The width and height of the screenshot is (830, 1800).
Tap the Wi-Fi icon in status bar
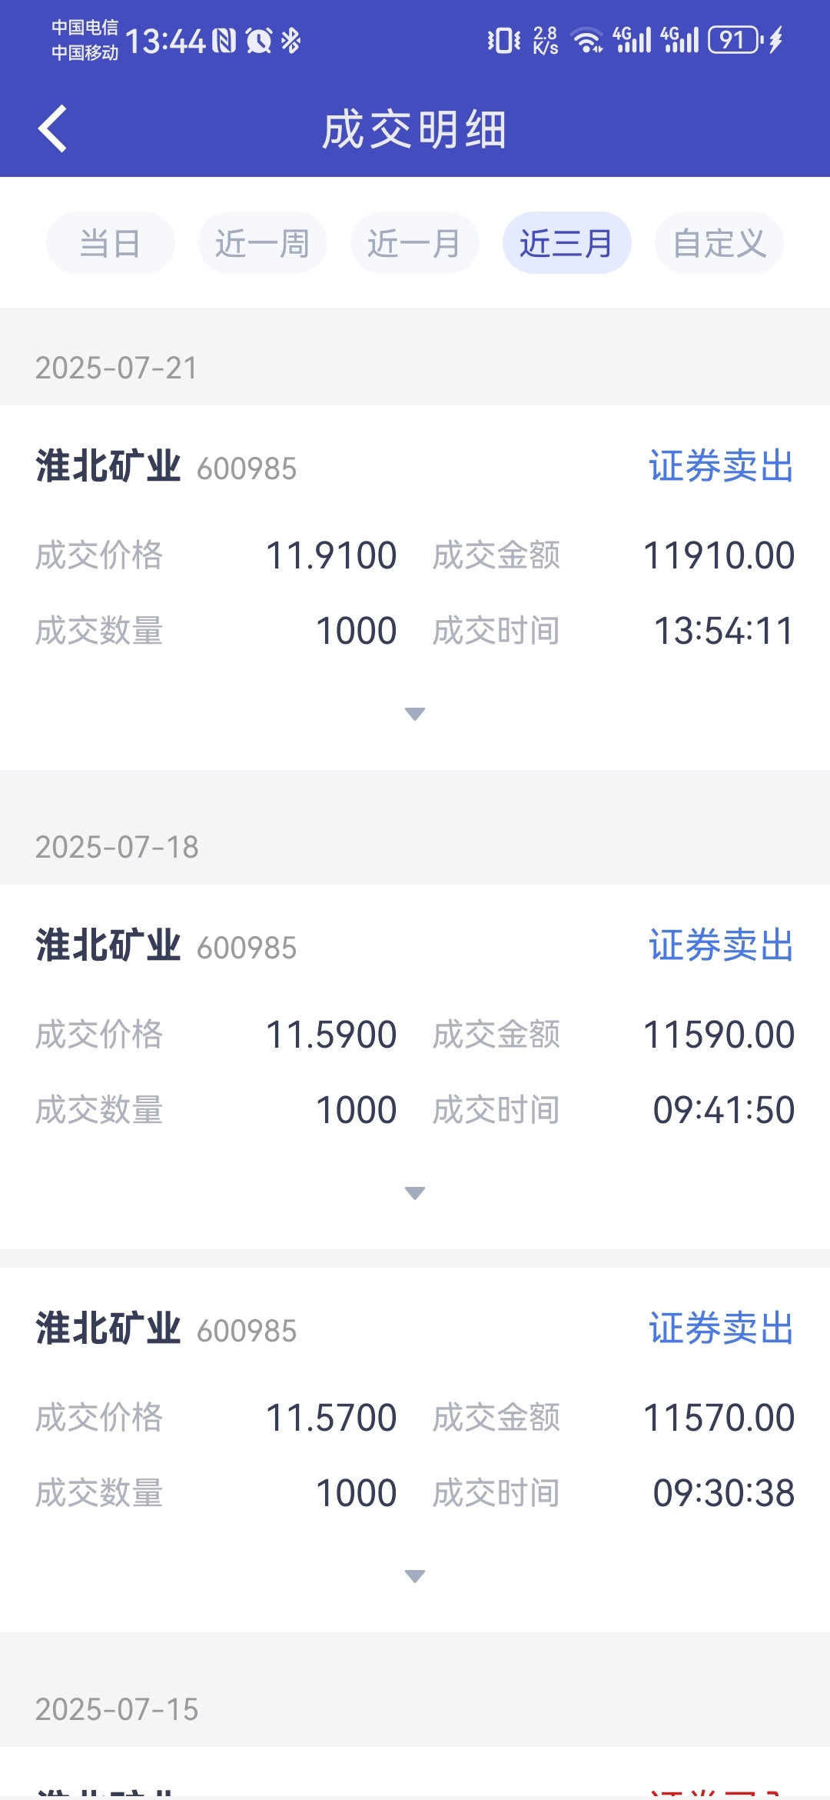[x=588, y=40]
